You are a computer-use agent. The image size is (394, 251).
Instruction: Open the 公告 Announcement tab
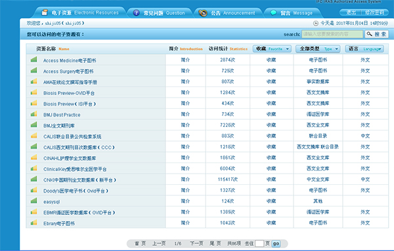coord(228,13)
